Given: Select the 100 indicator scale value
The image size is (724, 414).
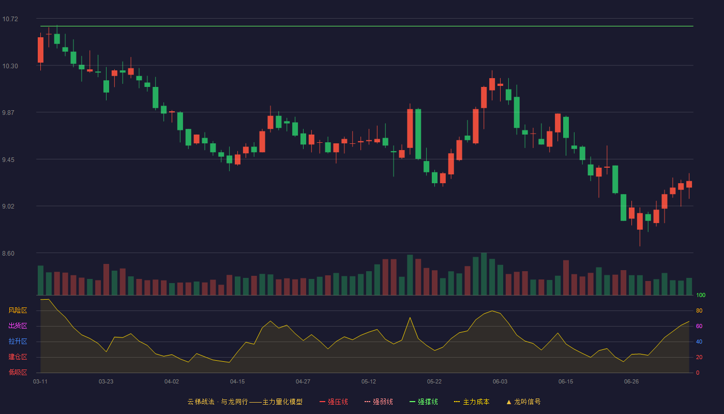Looking at the screenshot, I should point(701,295).
